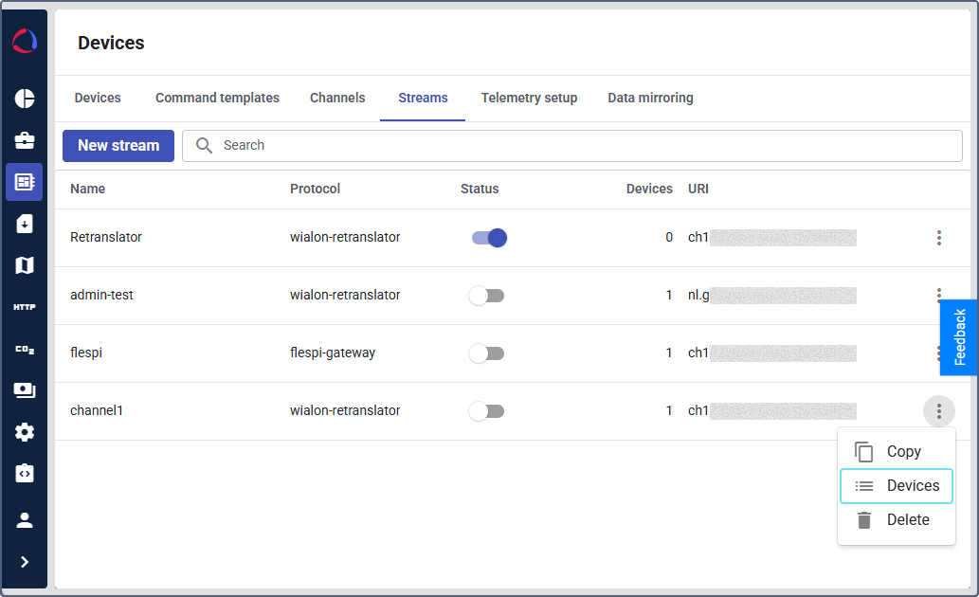Open the user profile icon
This screenshot has width=979, height=597.
pos(25,520)
